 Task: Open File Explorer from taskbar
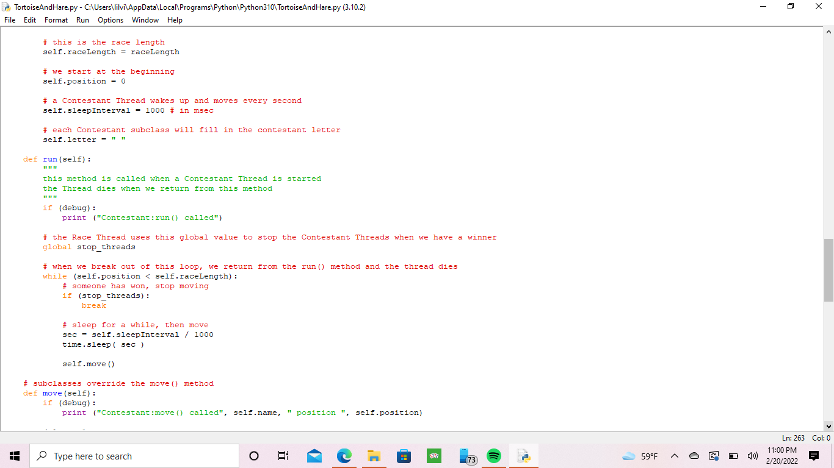(x=374, y=456)
